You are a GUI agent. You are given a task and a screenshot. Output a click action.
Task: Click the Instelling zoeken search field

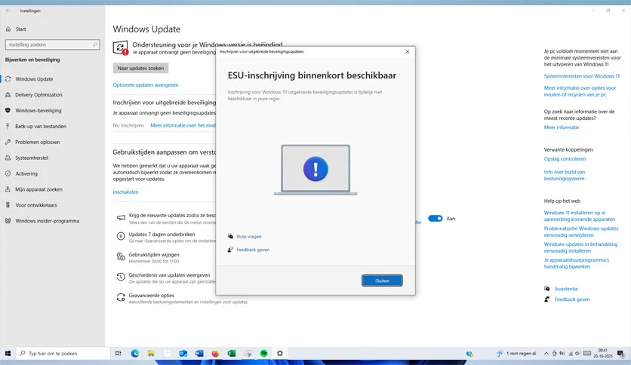[52, 44]
